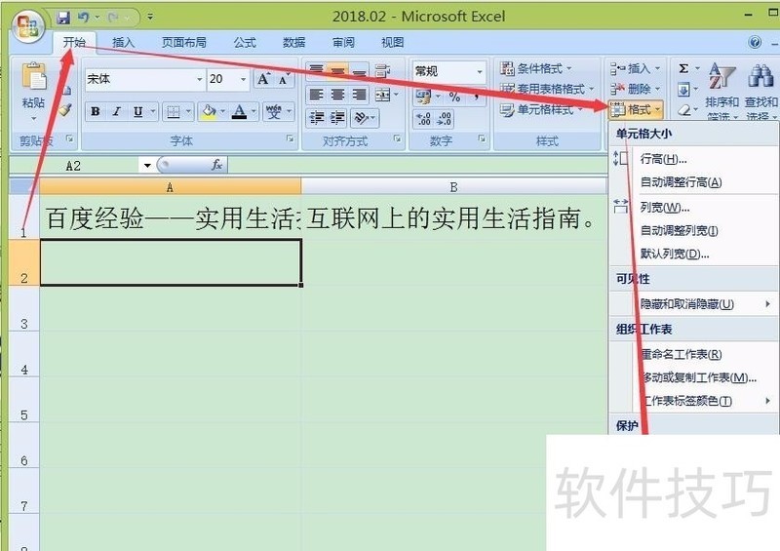Decrease indent in alignment group

(x=316, y=118)
